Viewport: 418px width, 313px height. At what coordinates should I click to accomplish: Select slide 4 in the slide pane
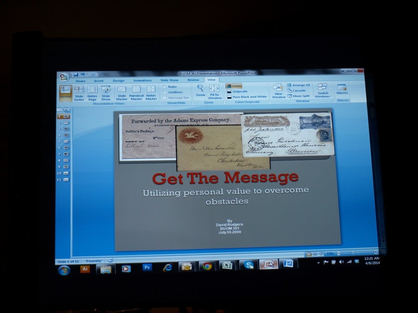tap(64, 135)
